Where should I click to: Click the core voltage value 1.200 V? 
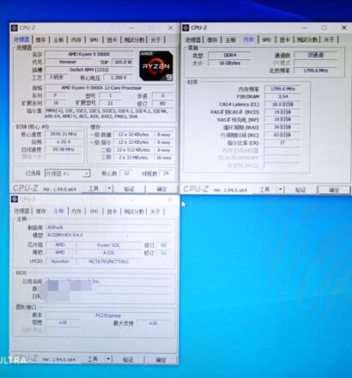point(118,77)
